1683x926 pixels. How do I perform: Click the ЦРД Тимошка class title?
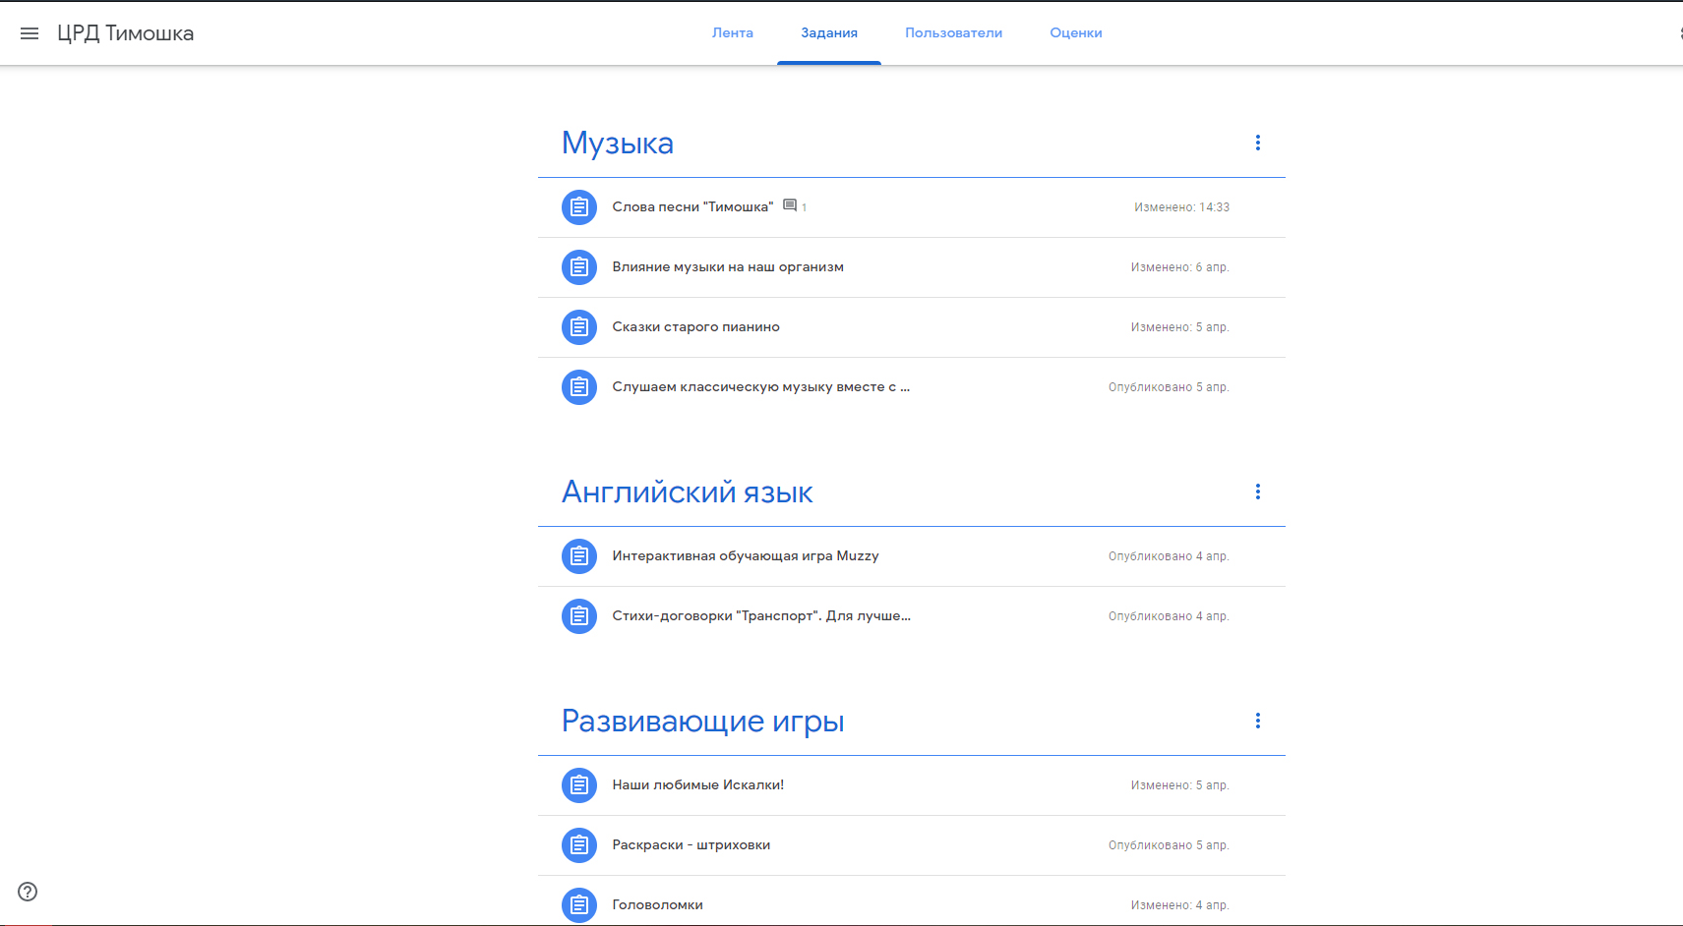click(126, 33)
